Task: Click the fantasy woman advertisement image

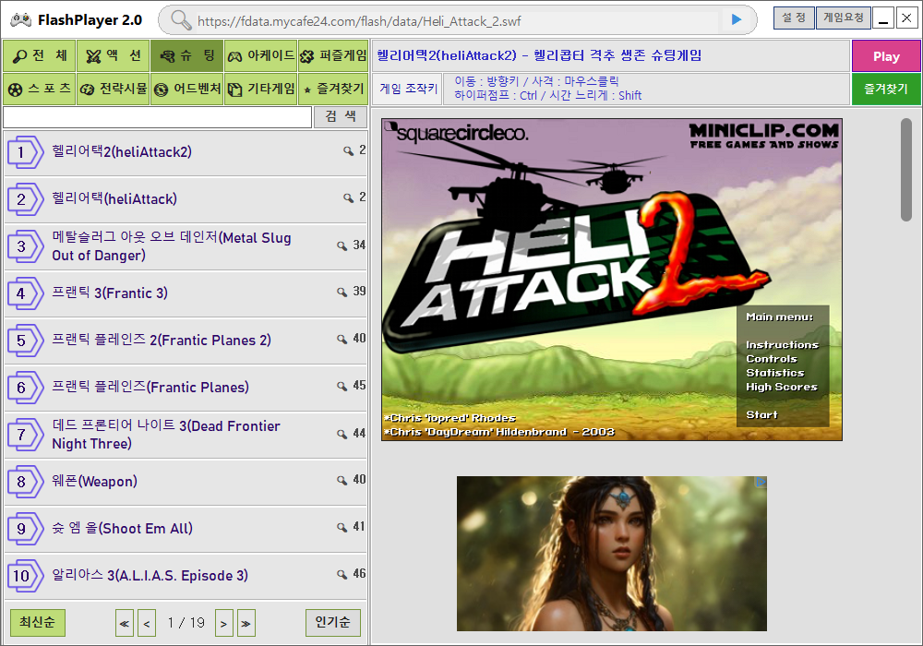Action: (x=612, y=554)
